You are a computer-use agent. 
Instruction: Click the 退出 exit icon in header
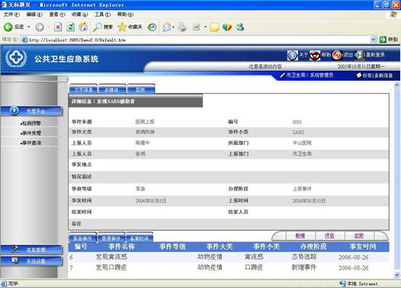(x=337, y=55)
